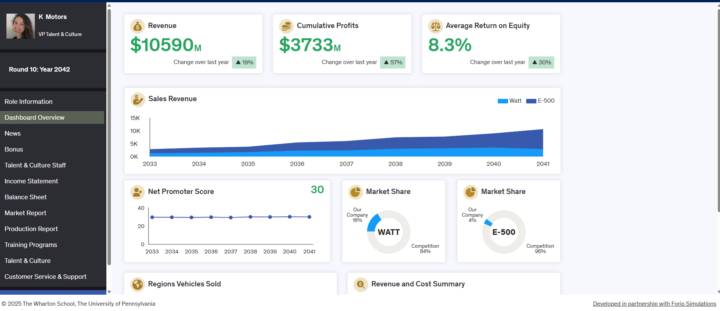Toggle the Watt series in chart legend
The image size is (720, 311).
coord(510,101)
